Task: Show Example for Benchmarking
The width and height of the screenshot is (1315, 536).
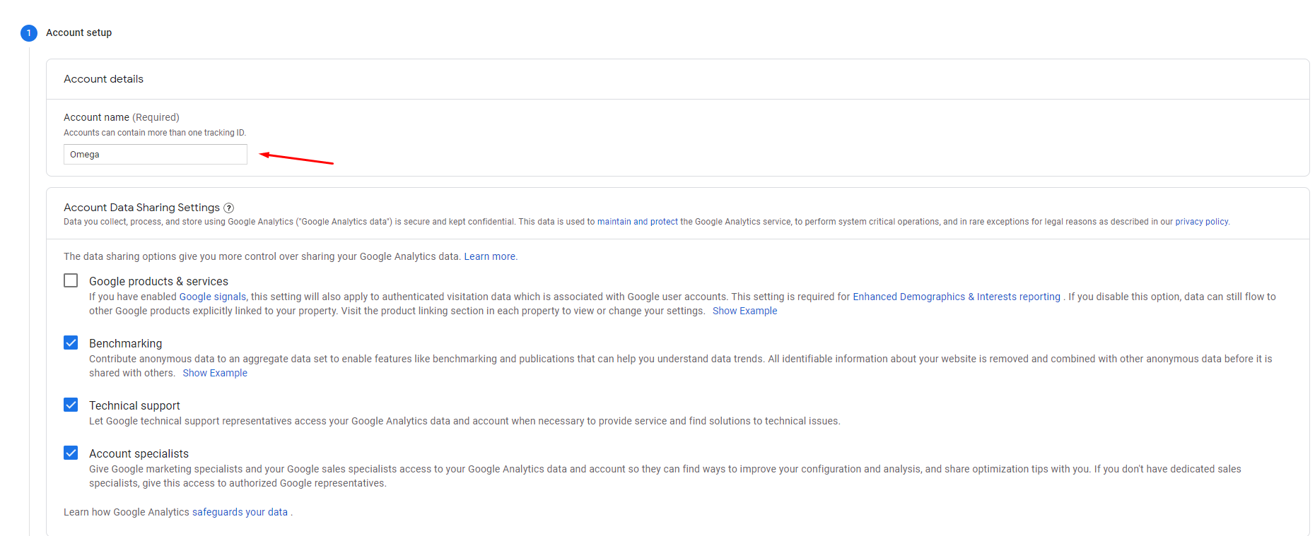Action: tap(215, 373)
